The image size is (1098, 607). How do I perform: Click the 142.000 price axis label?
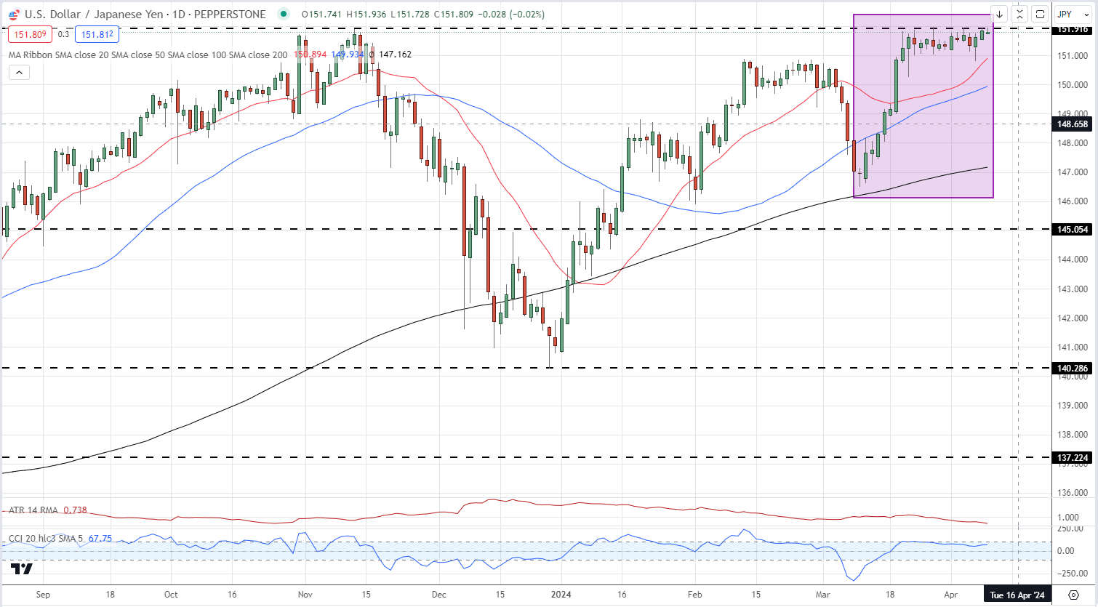point(1073,318)
